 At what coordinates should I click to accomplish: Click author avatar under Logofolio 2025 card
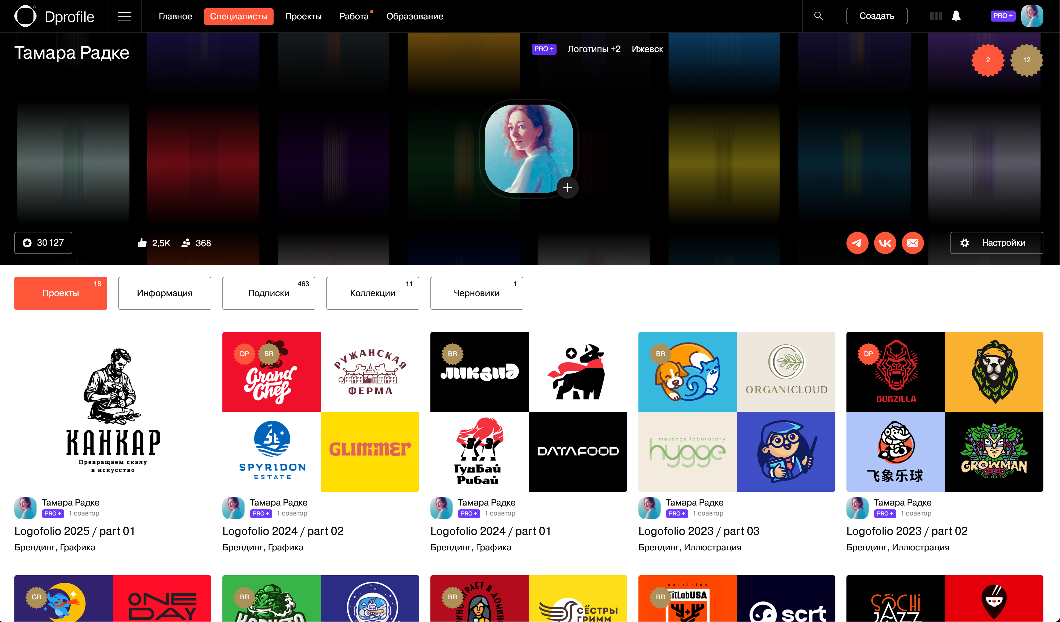pos(25,508)
